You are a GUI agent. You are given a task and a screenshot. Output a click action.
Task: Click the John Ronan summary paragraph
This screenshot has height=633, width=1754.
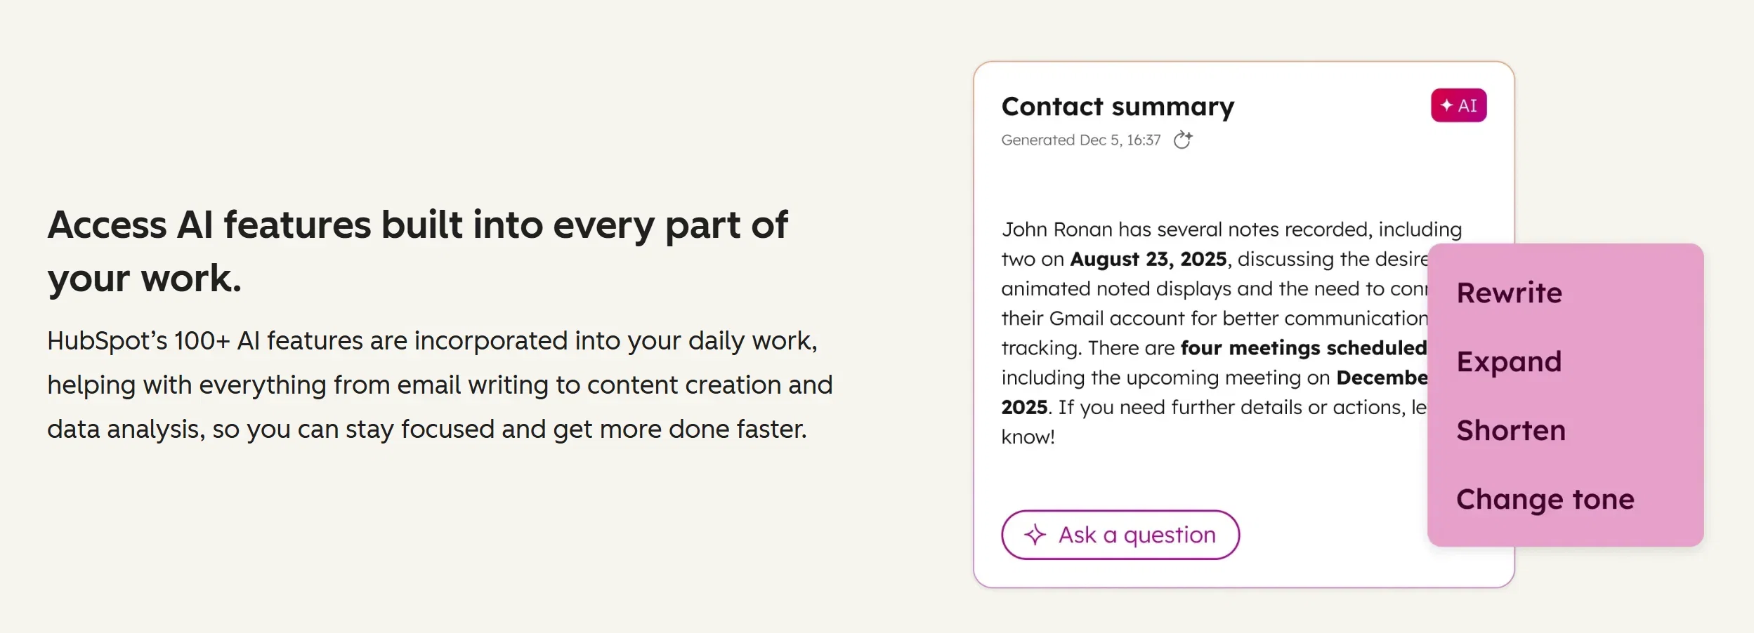coord(1215,333)
